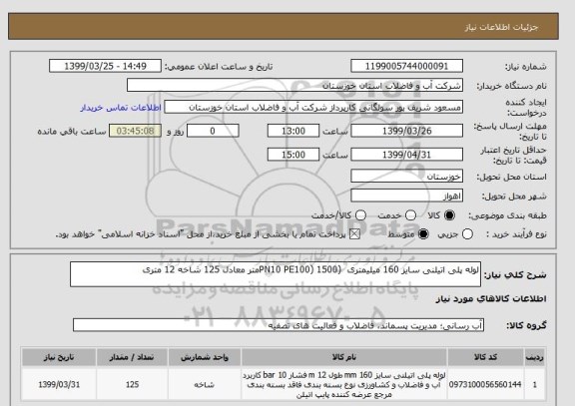Image resolution: width=575 pixels, height=406 pixels.
Task: Toggle the اسناد خزانه اسلامی payment checkbox
Action: [354, 234]
